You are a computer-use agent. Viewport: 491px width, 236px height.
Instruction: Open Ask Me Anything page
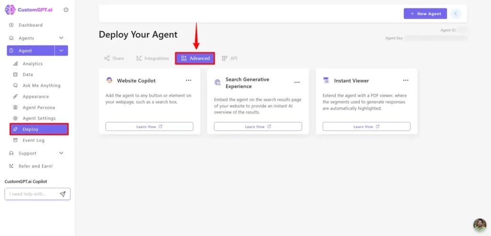point(41,85)
